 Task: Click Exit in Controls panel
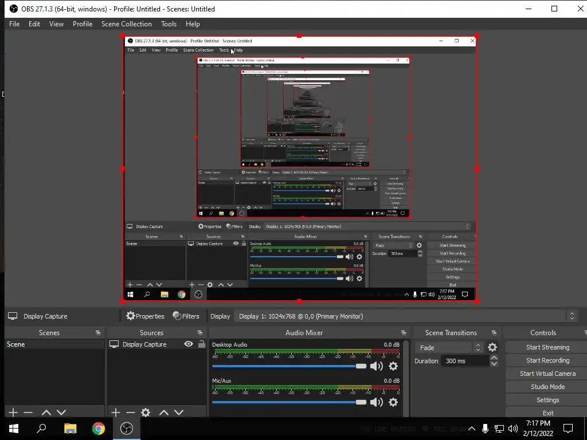[547, 412]
